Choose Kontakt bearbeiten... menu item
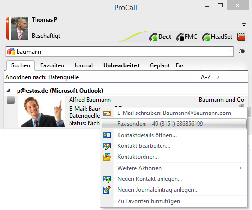This screenshot has width=252, height=210. tap(174, 146)
